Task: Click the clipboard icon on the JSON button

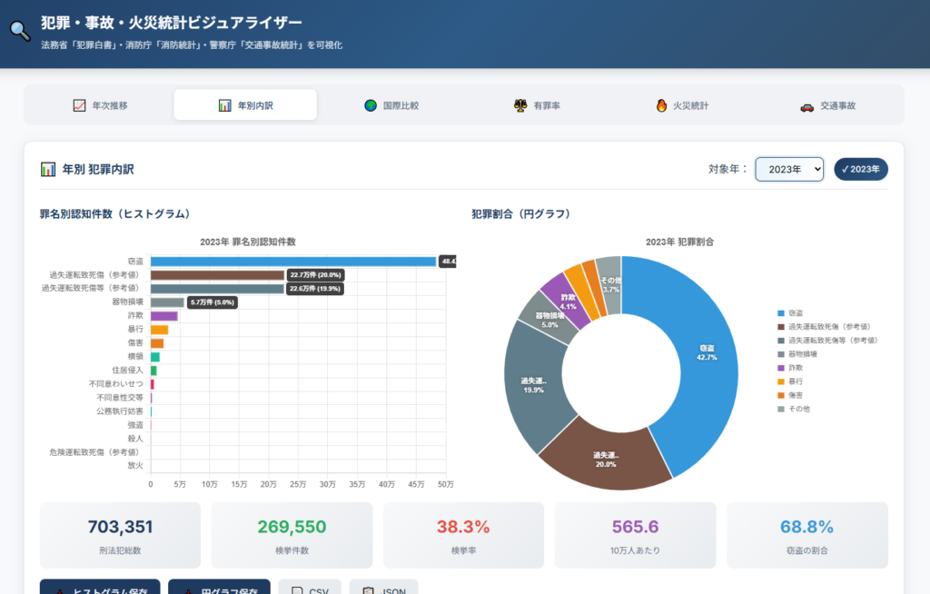Action: [x=368, y=591]
